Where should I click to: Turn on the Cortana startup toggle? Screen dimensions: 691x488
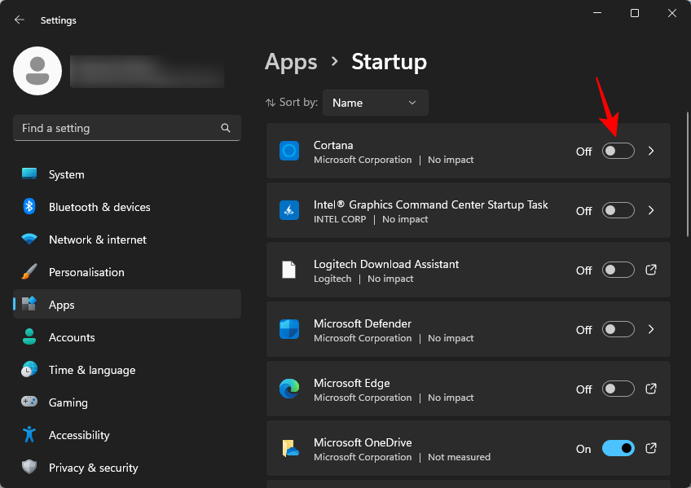[x=618, y=151]
